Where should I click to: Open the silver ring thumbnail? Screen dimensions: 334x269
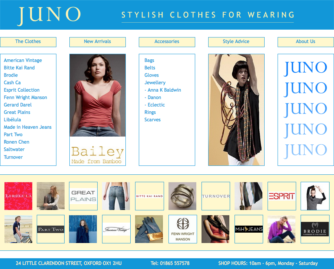click(x=182, y=196)
